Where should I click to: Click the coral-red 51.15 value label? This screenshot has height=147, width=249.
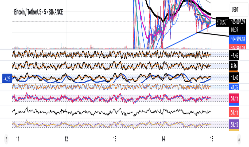(234, 112)
